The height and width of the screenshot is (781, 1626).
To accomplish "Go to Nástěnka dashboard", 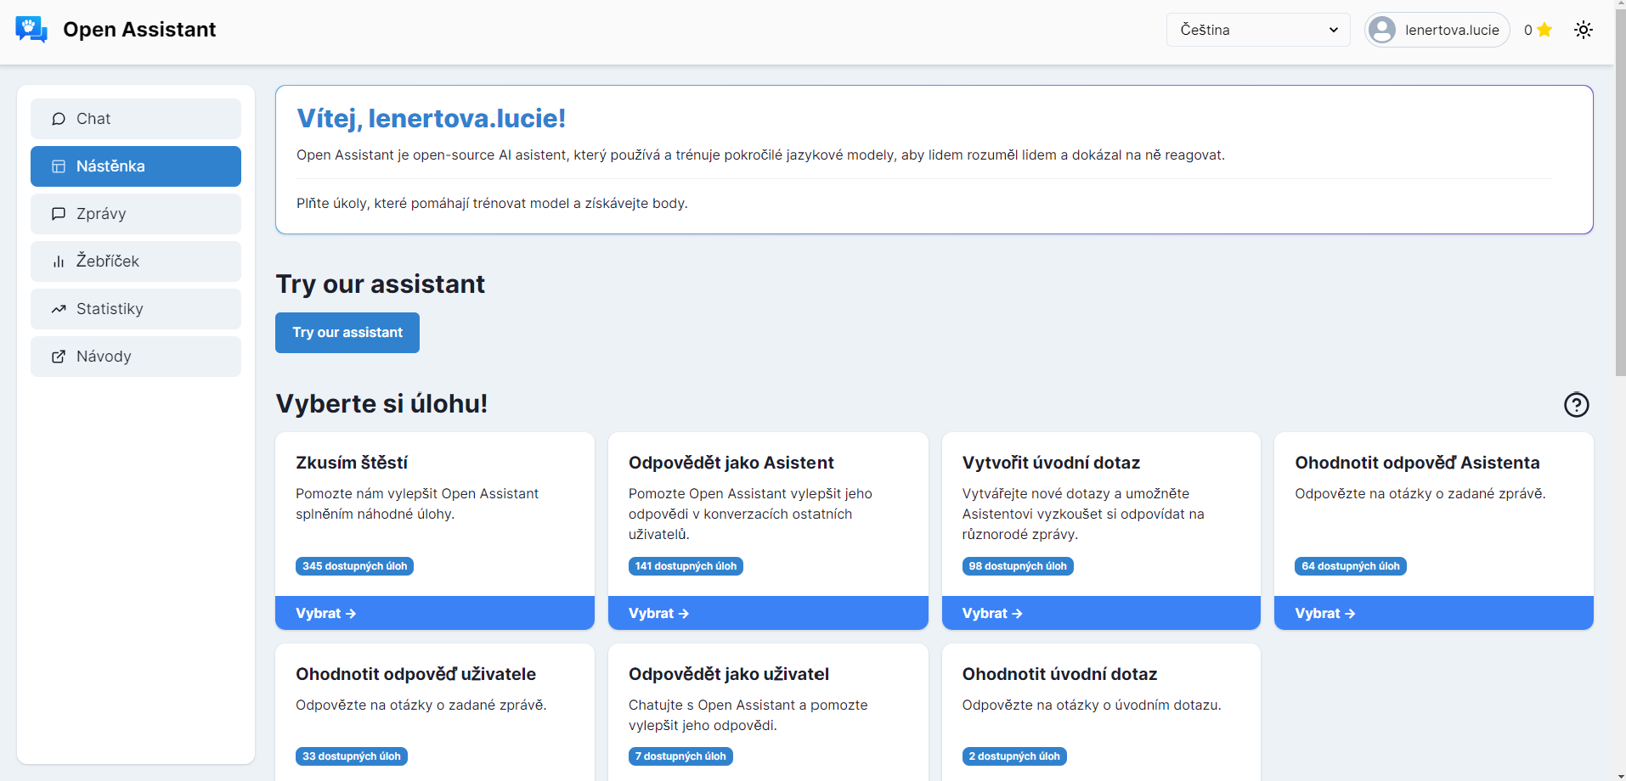I will 136,166.
